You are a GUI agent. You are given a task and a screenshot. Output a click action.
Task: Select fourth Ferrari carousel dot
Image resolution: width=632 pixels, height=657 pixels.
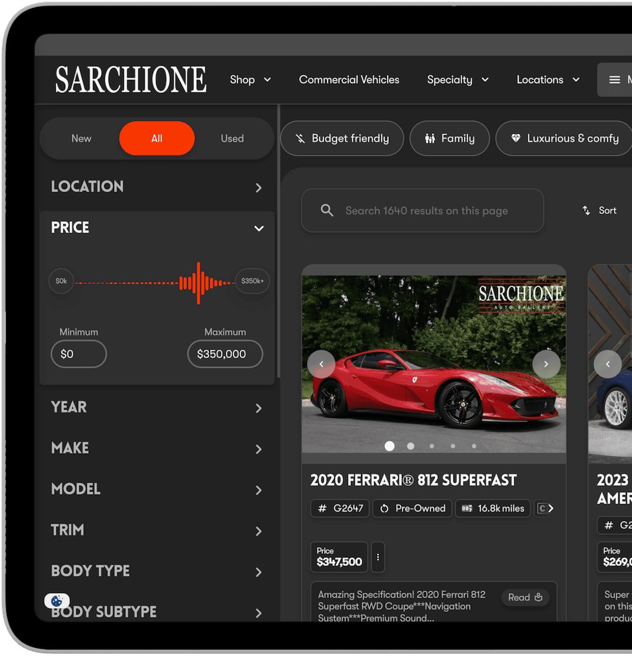click(453, 446)
